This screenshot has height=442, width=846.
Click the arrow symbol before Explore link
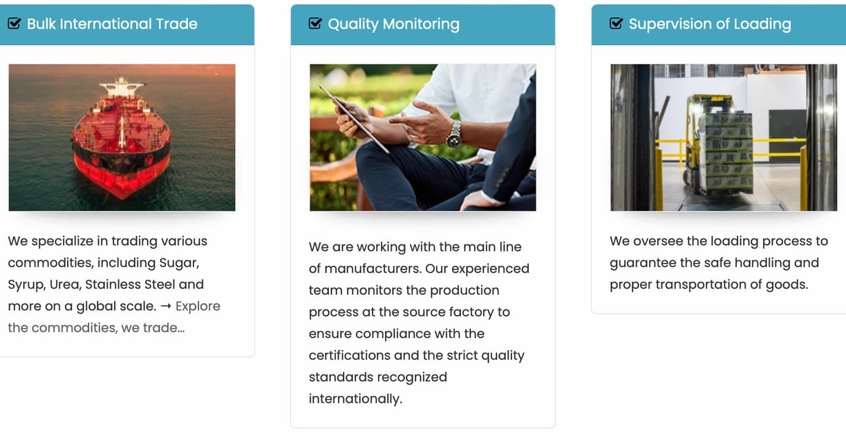165,306
